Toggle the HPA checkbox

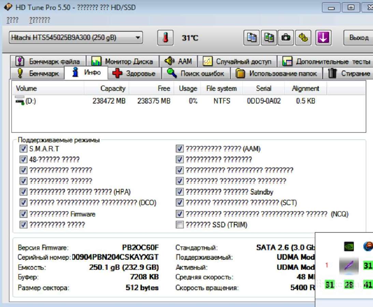click(23, 192)
